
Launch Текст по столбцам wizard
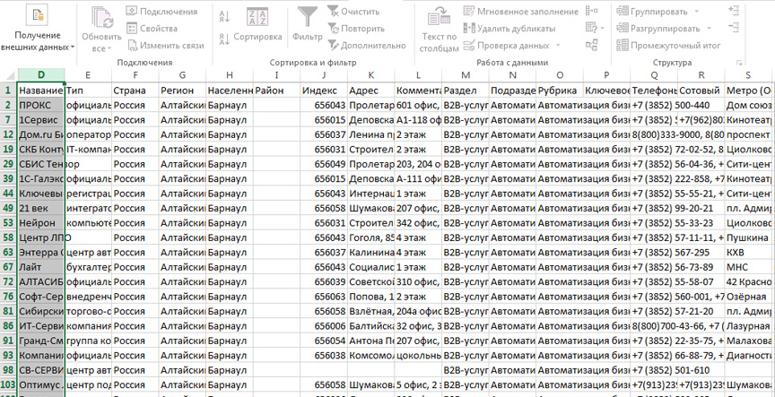coord(440,30)
